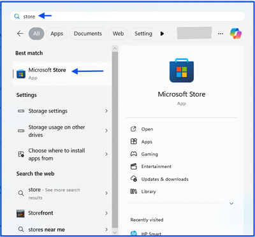Expand chevron for 'store' web search result

point(106,193)
